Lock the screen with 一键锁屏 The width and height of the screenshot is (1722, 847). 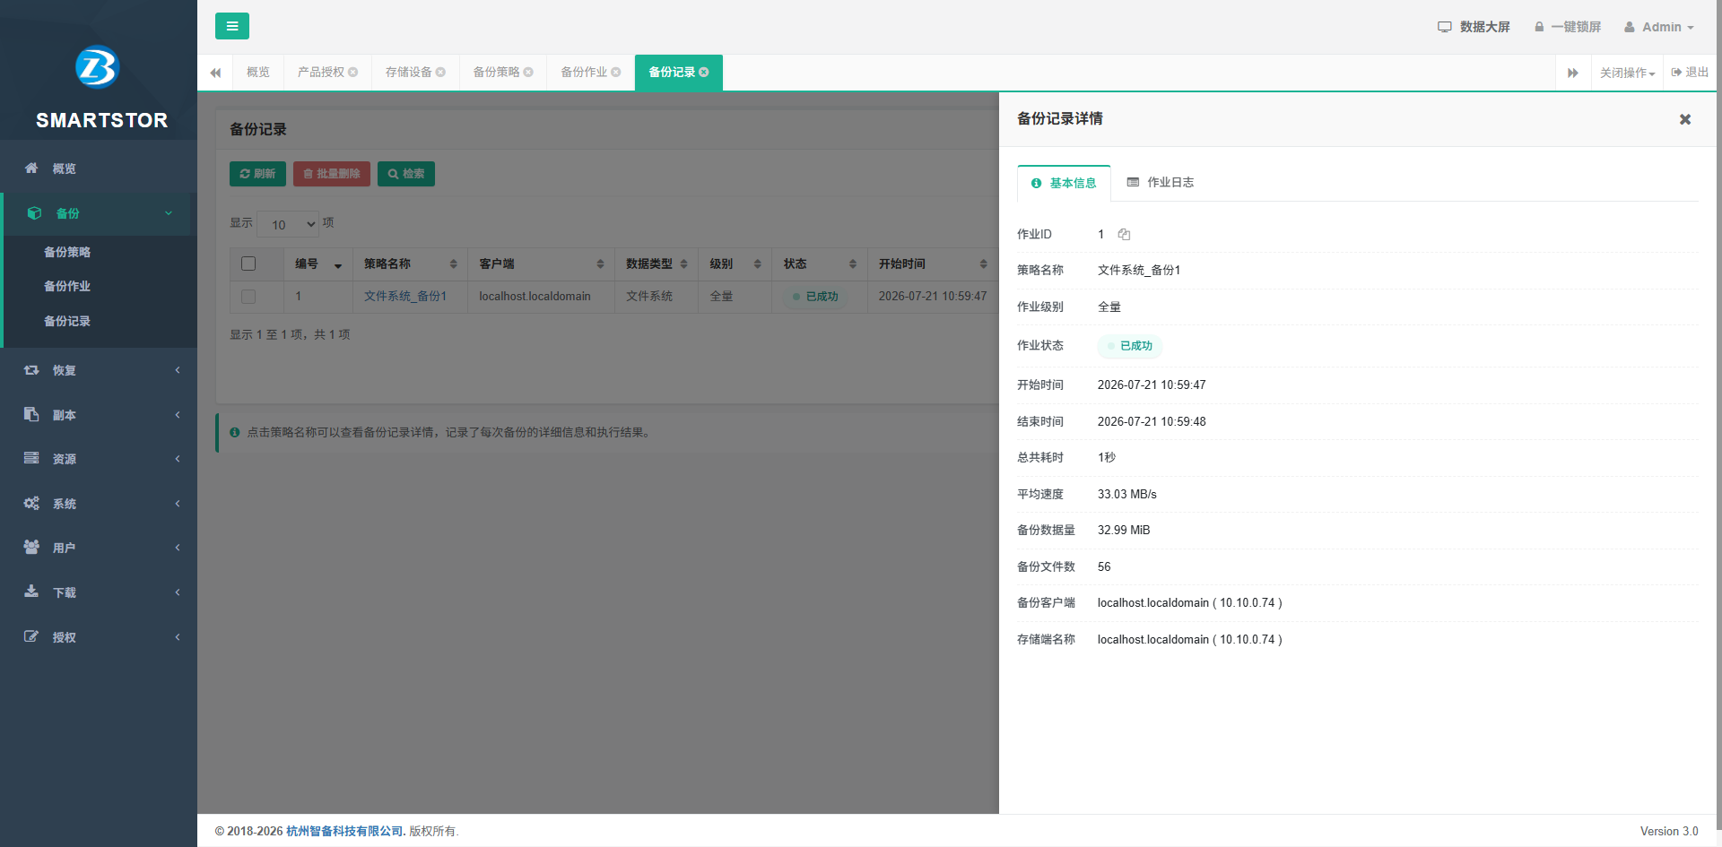pyautogui.click(x=1568, y=27)
